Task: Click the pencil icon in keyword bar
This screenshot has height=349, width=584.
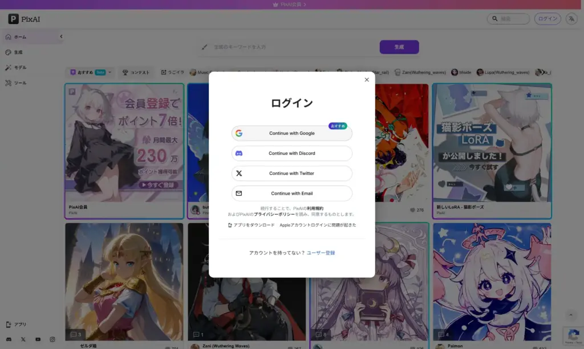Action: 205,47
